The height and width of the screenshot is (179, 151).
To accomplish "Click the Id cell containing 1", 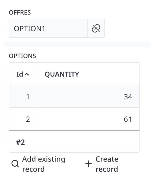I will [23, 96].
